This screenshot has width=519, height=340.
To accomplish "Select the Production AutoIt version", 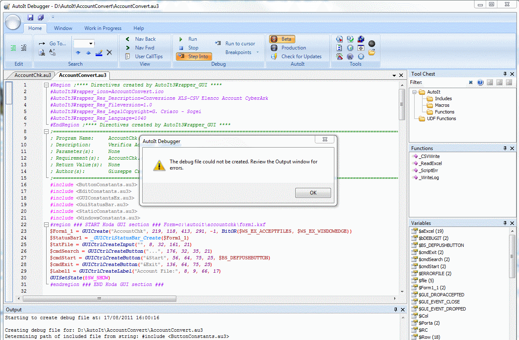I will [x=288, y=48].
